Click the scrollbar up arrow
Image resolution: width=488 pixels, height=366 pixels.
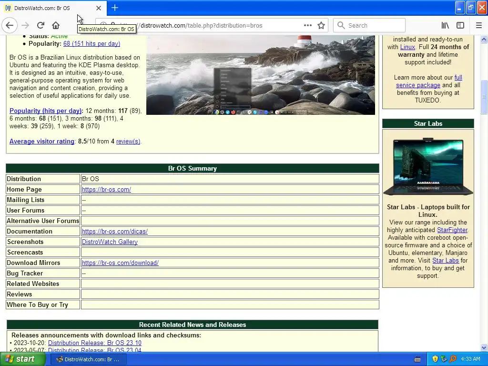pyautogui.click(x=484, y=39)
